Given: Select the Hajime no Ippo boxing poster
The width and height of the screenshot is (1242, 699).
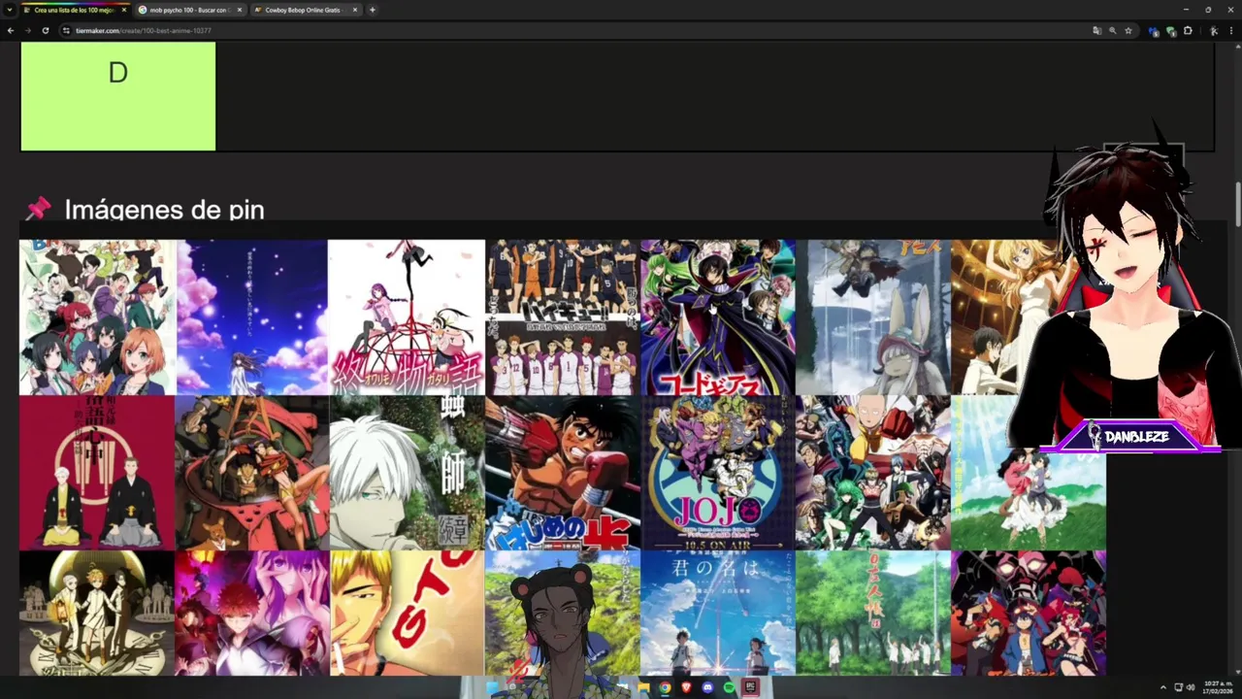Looking at the screenshot, I should click(x=563, y=473).
